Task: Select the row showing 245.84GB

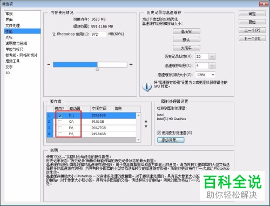Action: coord(91,134)
